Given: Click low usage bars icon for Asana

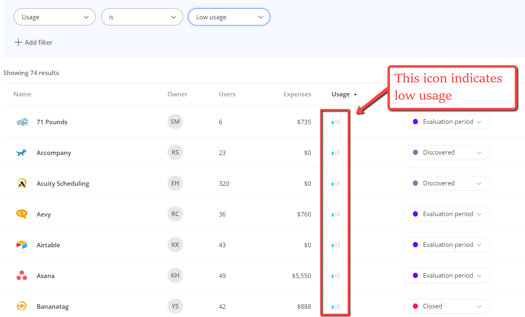Looking at the screenshot, I should (336, 276).
